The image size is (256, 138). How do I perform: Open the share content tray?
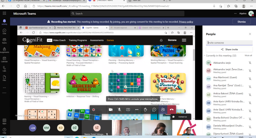click(128, 110)
